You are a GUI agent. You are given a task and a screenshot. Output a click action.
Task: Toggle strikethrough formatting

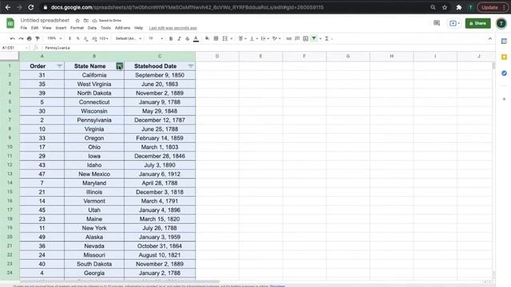click(188, 38)
